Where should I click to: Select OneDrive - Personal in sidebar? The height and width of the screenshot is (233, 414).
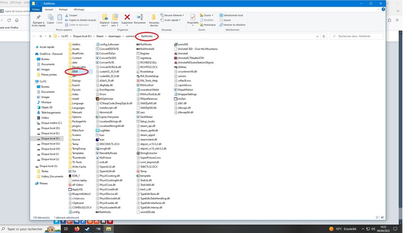(x=51, y=54)
